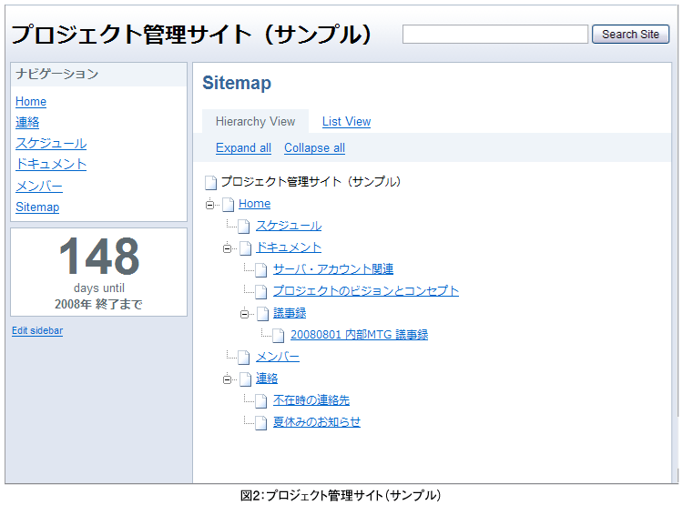Screen dimensions: 683x505
Task: Open the Home link in the sitemap tree
Action: tap(254, 204)
